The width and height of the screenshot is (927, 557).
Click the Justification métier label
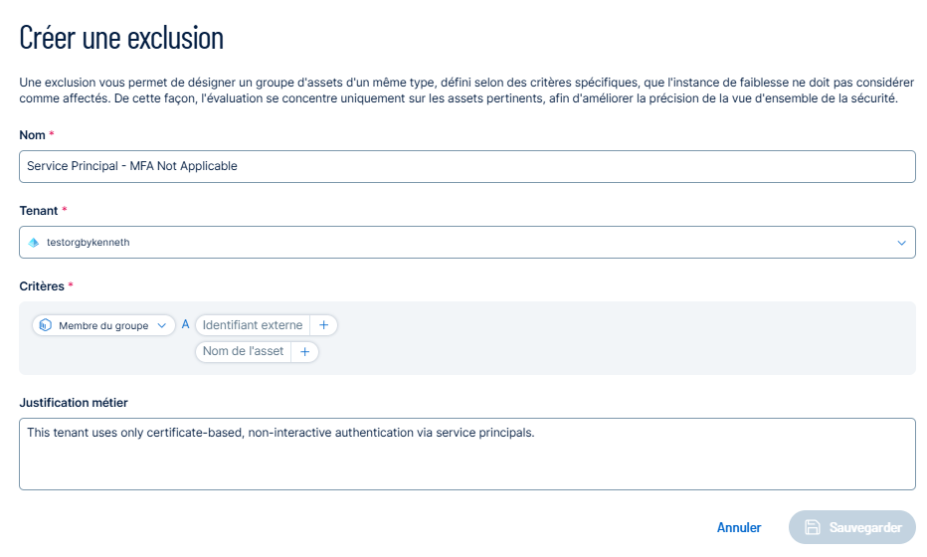(x=74, y=403)
